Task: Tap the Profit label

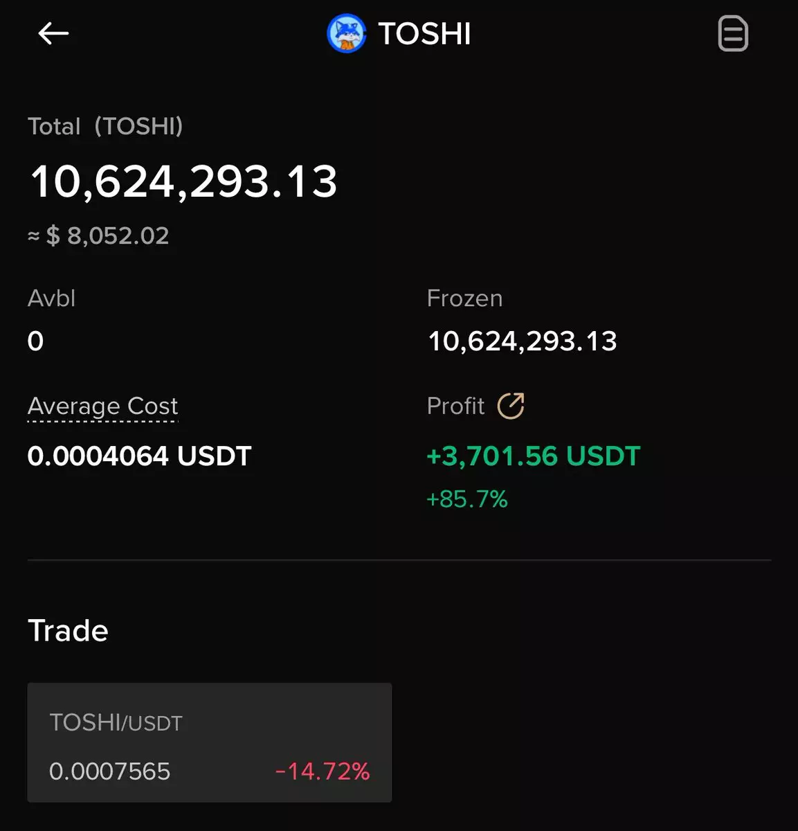Action: [x=455, y=406]
